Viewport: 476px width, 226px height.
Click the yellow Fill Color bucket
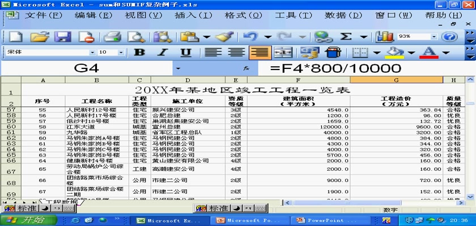point(395,53)
